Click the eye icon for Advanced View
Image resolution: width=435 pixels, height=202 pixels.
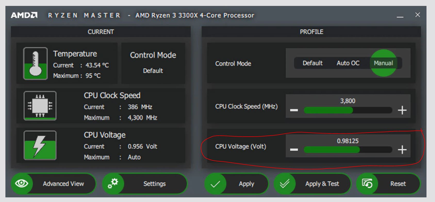click(22, 183)
